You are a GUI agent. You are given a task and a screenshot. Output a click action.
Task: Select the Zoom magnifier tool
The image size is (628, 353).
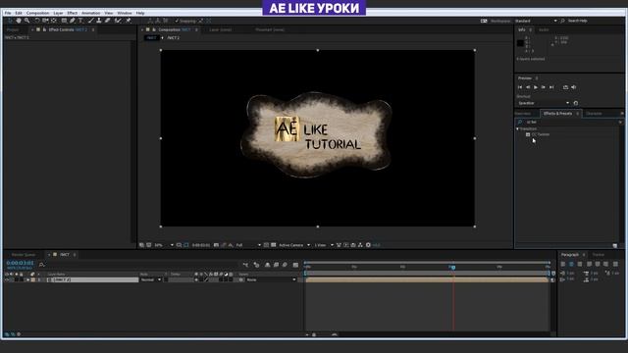click(x=27, y=21)
